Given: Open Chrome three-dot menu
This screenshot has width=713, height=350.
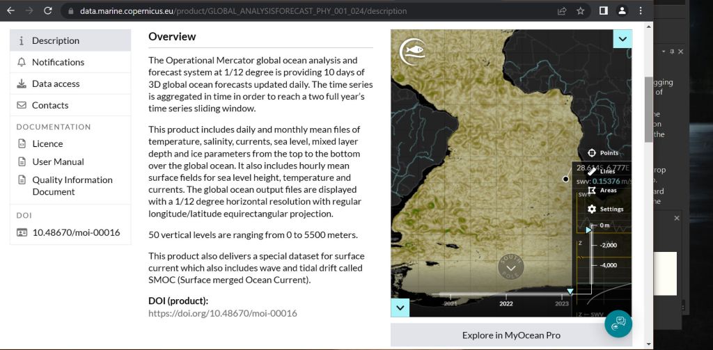Looking at the screenshot, I should (x=640, y=11).
